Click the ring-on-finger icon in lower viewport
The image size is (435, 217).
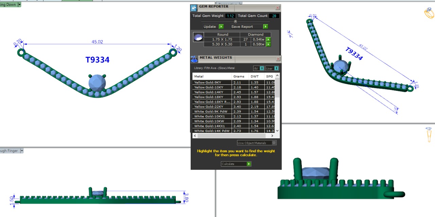[x=429, y=134]
